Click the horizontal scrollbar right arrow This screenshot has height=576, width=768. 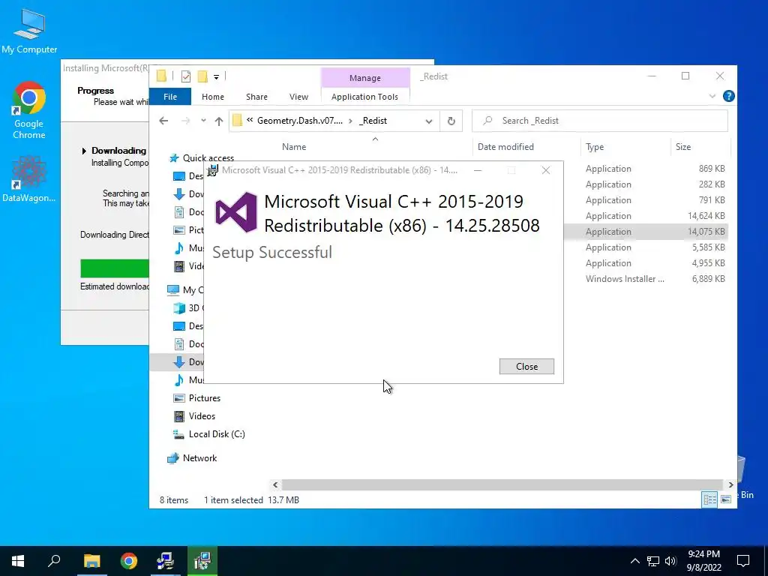(x=730, y=485)
